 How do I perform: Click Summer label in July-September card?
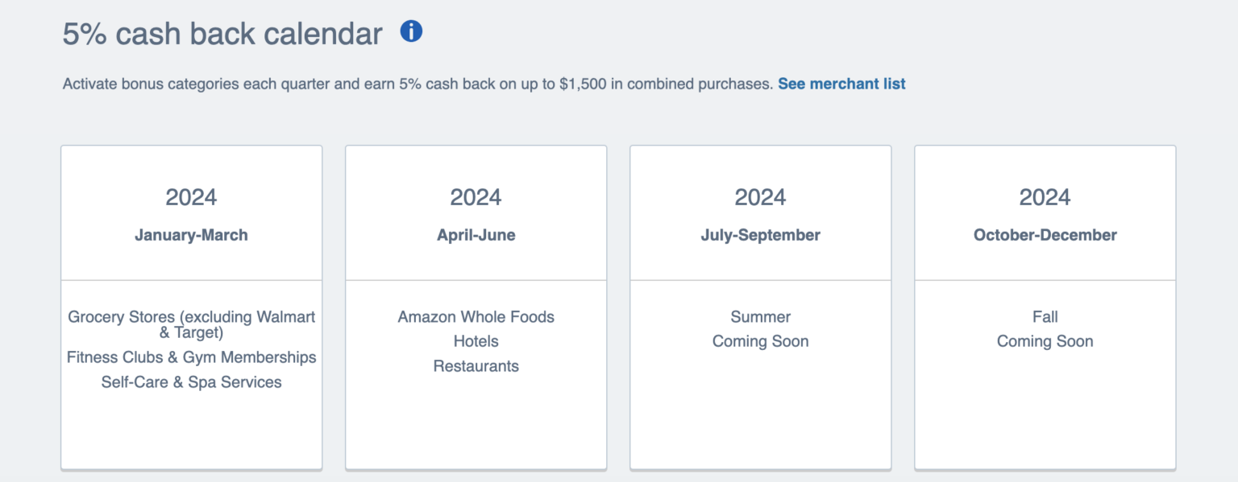tap(760, 317)
